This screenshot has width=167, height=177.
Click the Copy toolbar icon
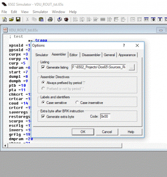34,19
